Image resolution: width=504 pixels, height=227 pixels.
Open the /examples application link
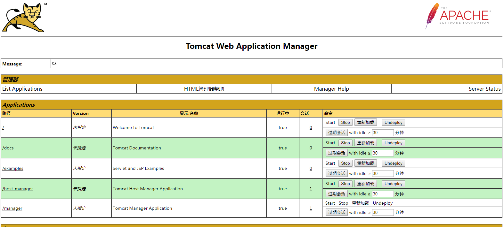[x=13, y=168]
